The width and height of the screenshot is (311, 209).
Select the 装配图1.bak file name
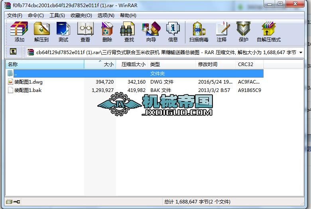tap(28, 90)
